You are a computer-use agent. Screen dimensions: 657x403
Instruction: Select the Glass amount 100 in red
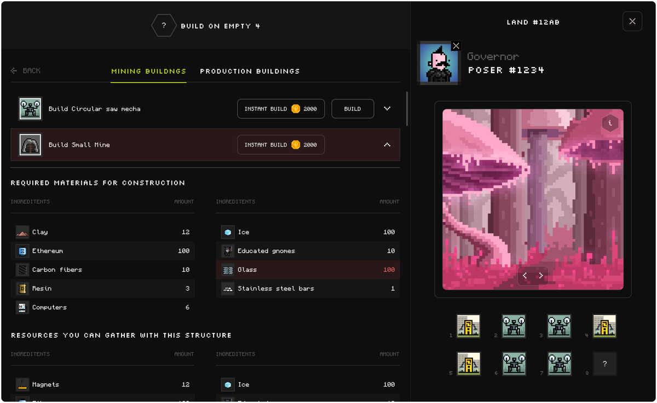pyautogui.click(x=389, y=270)
